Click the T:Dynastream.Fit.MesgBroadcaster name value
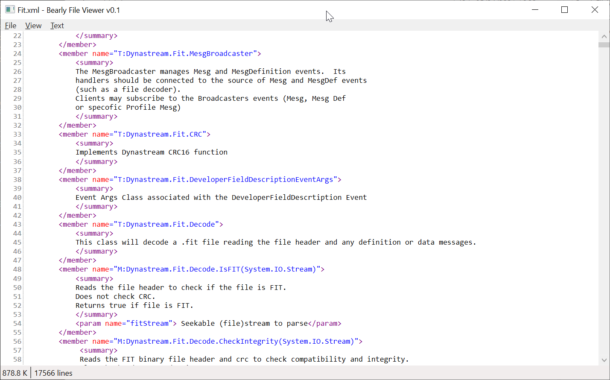 pos(185,53)
